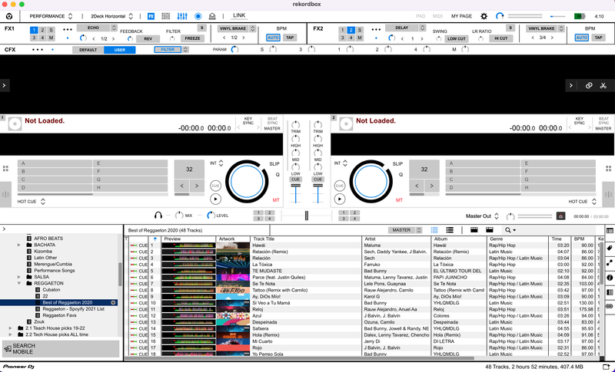Open the preferences gear icon

484,15
